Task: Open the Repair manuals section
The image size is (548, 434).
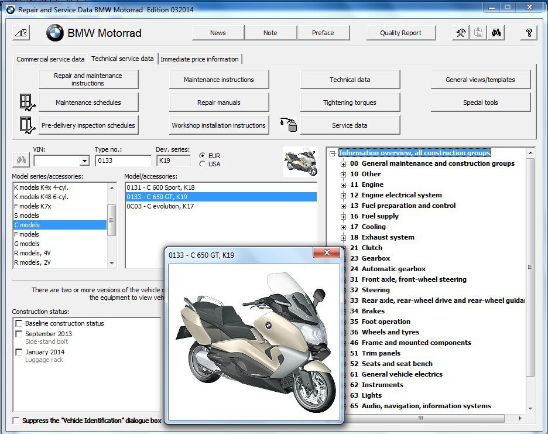Action: click(x=219, y=101)
